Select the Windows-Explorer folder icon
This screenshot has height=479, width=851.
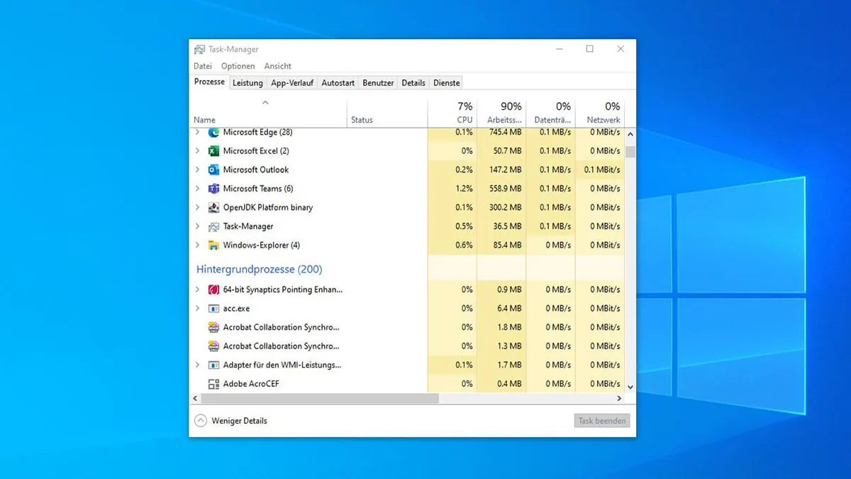214,245
